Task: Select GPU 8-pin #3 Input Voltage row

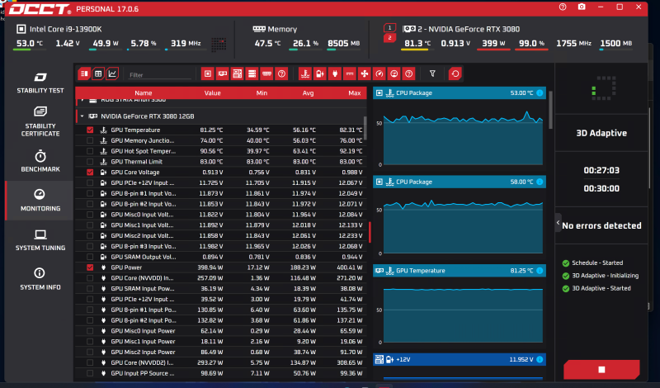Action: tap(221, 246)
